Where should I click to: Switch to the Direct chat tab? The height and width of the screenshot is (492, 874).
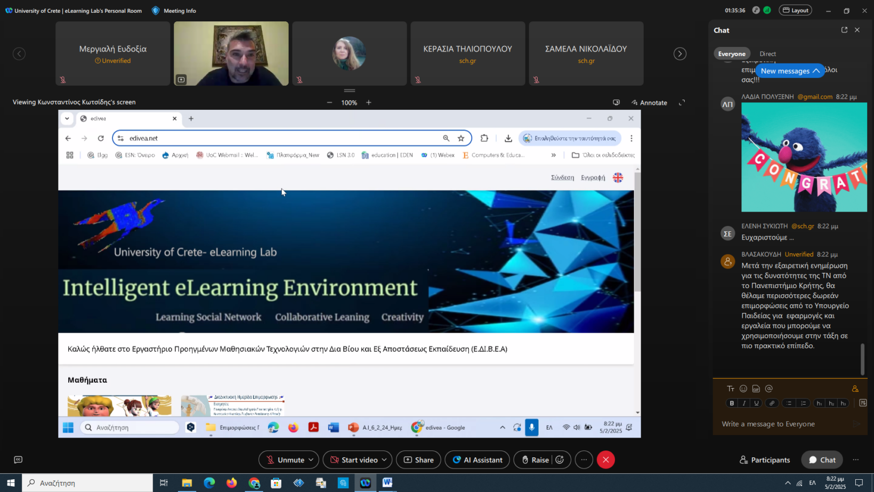767,54
